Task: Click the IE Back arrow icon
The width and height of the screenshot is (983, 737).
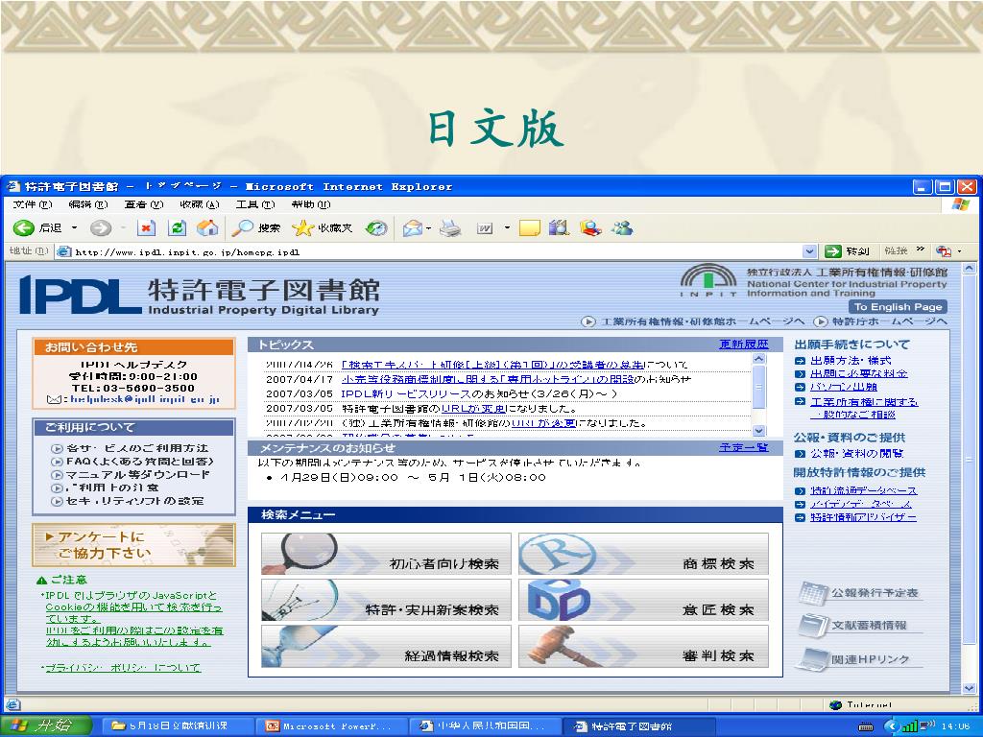Action: click(24, 228)
